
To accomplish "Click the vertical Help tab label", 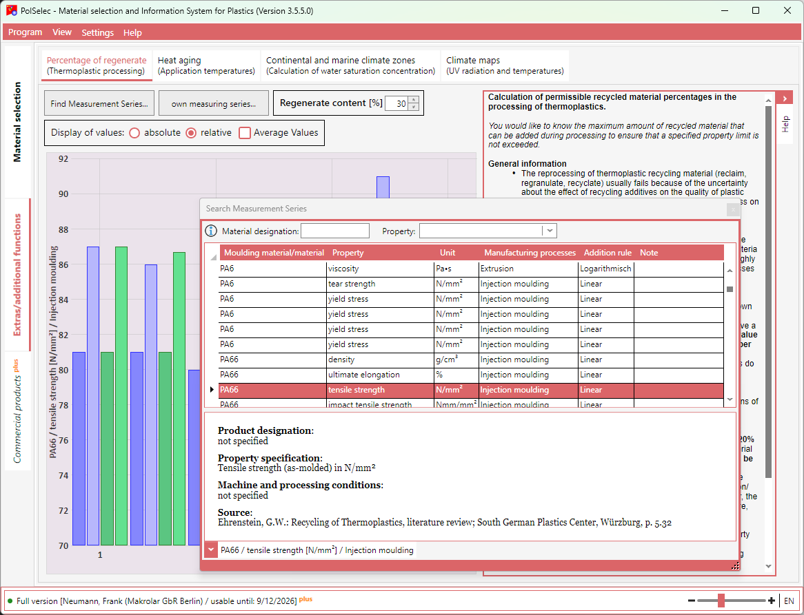I will (785, 124).
